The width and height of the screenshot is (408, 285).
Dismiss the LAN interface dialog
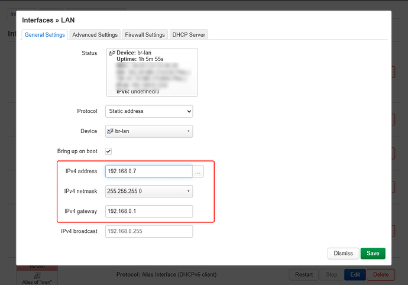tap(343, 253)
